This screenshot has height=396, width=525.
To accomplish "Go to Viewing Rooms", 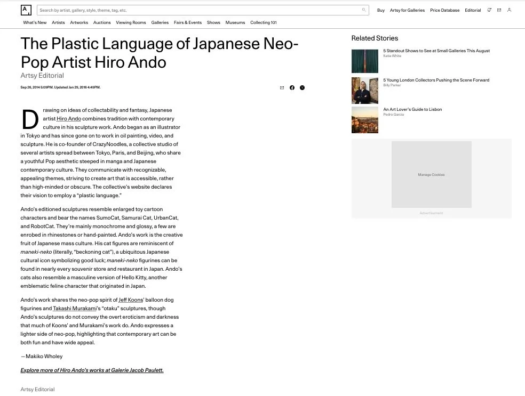I will 131,22.
